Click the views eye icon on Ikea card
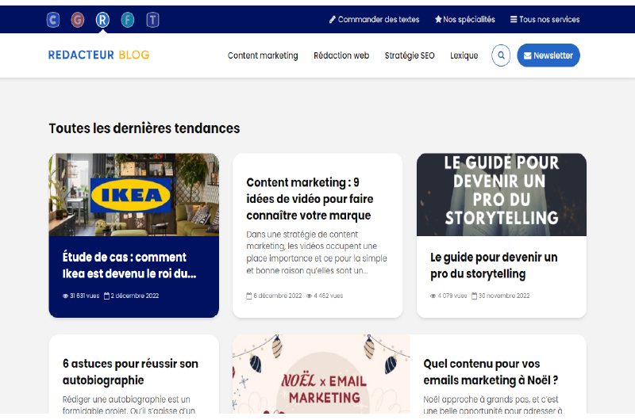This screenshot has height=420, width=635. tap(65, 296)
